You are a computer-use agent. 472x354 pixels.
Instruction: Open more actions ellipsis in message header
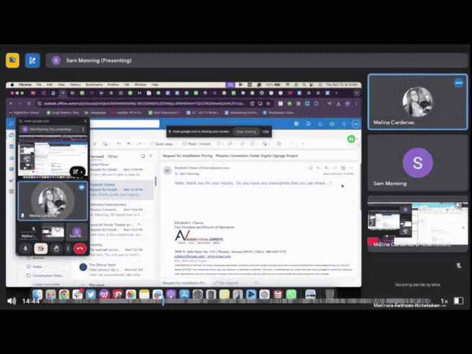pos(351,168)
